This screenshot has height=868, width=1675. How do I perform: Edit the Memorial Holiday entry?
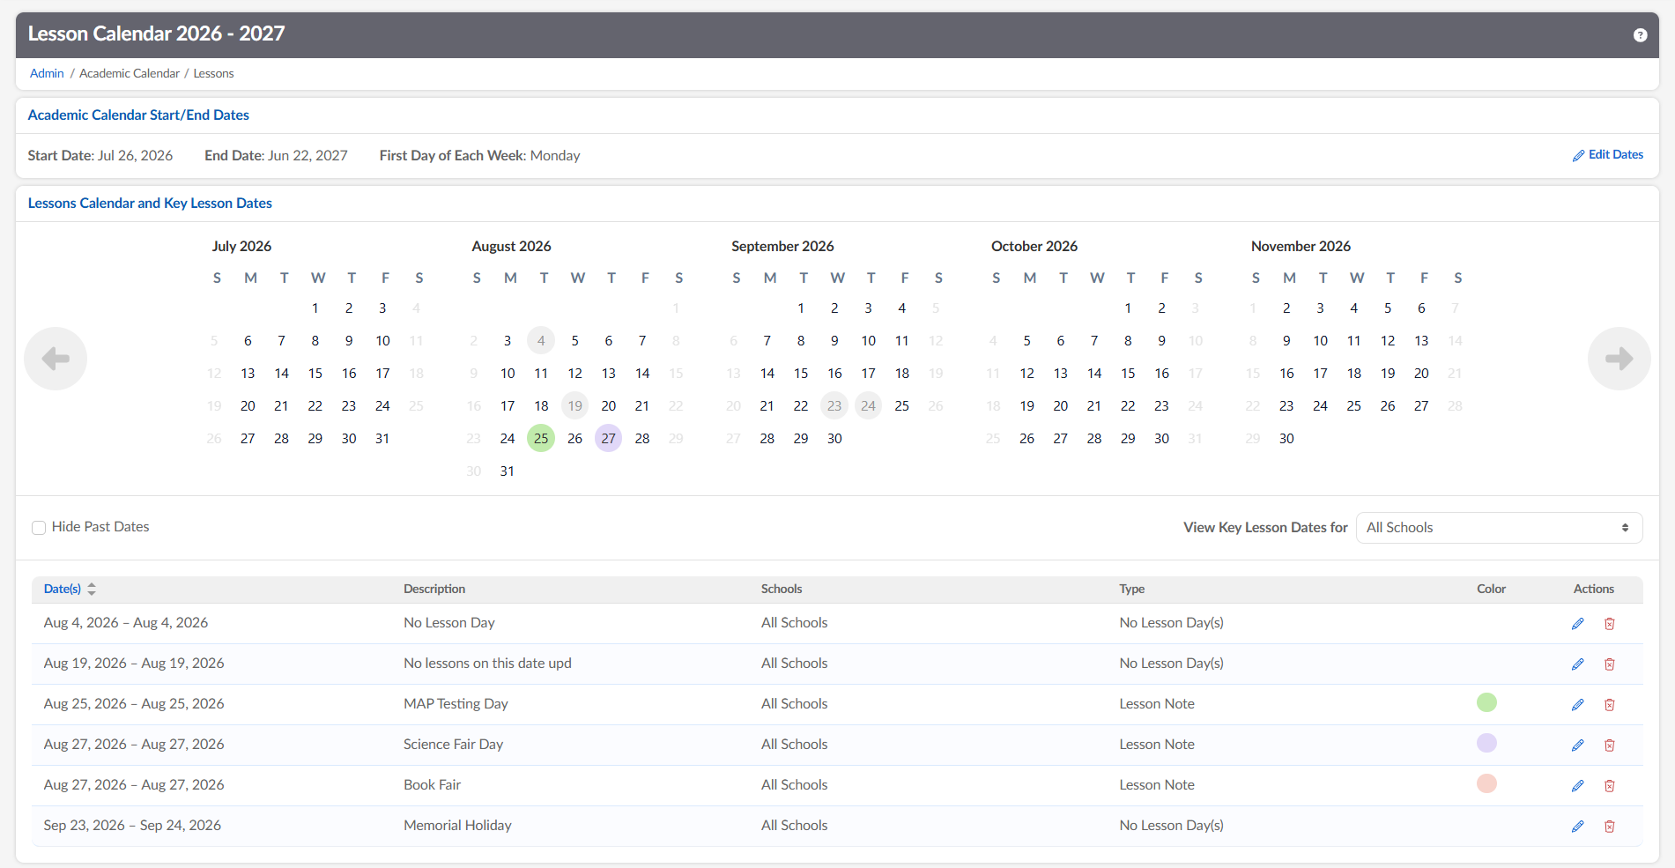pyautogui.click(x=1577, y=827)
